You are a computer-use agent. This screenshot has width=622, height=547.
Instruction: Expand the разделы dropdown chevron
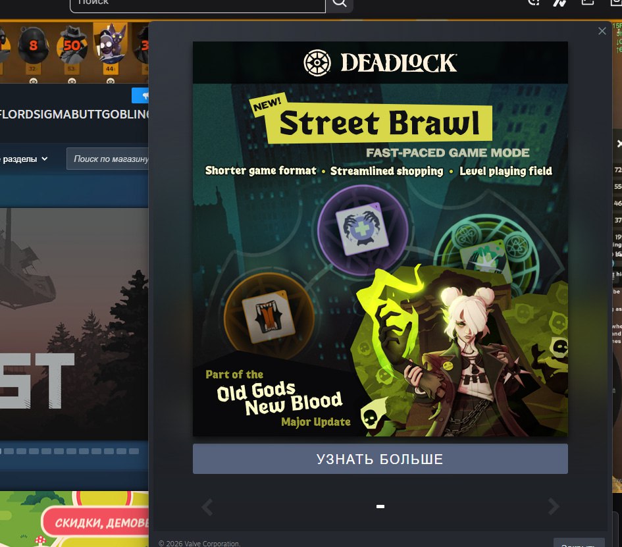click(45, 159)
